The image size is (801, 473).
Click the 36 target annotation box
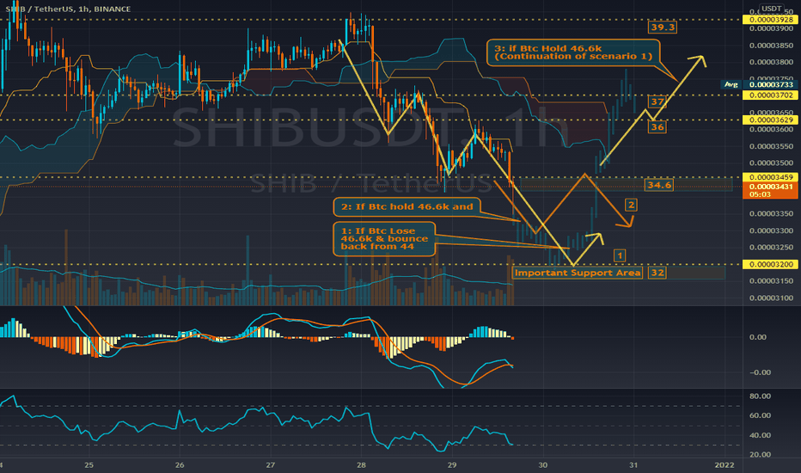tap(657, 126)
